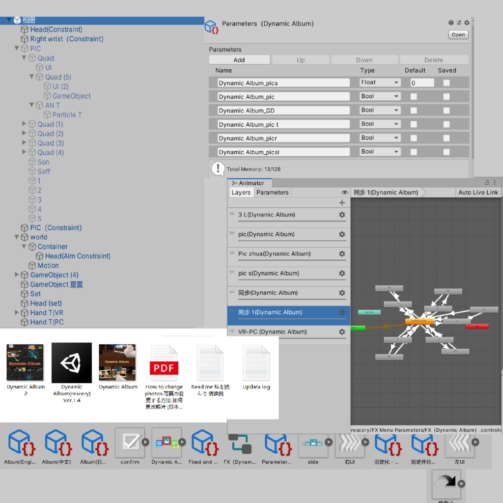Switch to the Parameters tab in Animator
503x503 pixels.
272,192
